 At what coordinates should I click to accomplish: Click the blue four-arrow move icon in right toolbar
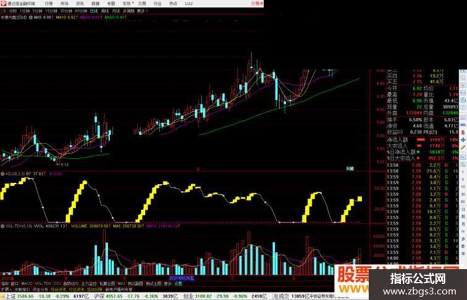pyautogui.click(x=463, y=139)
